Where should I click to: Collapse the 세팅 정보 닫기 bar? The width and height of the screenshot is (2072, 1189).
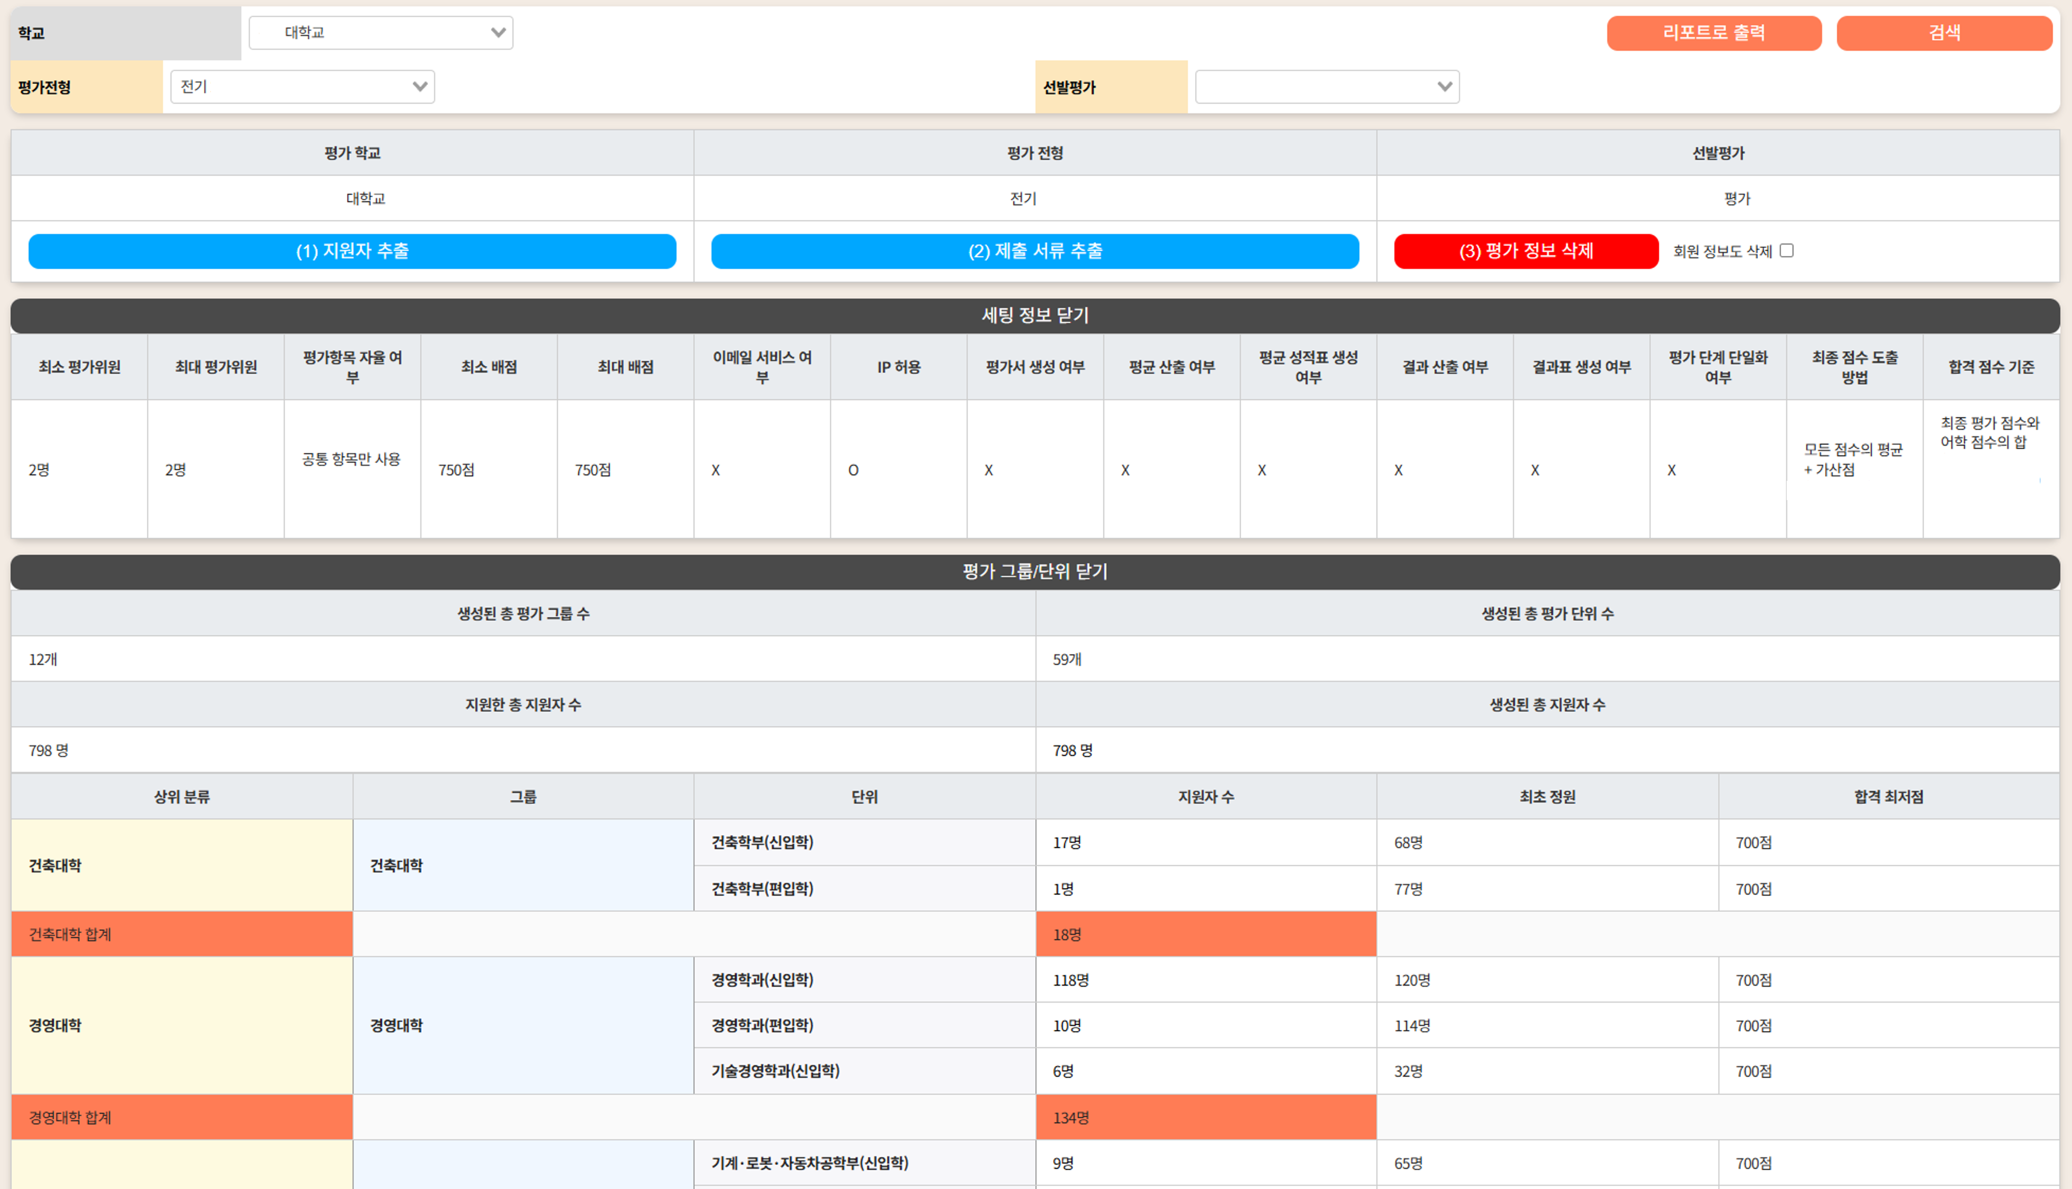click(x=1035, y=315)
